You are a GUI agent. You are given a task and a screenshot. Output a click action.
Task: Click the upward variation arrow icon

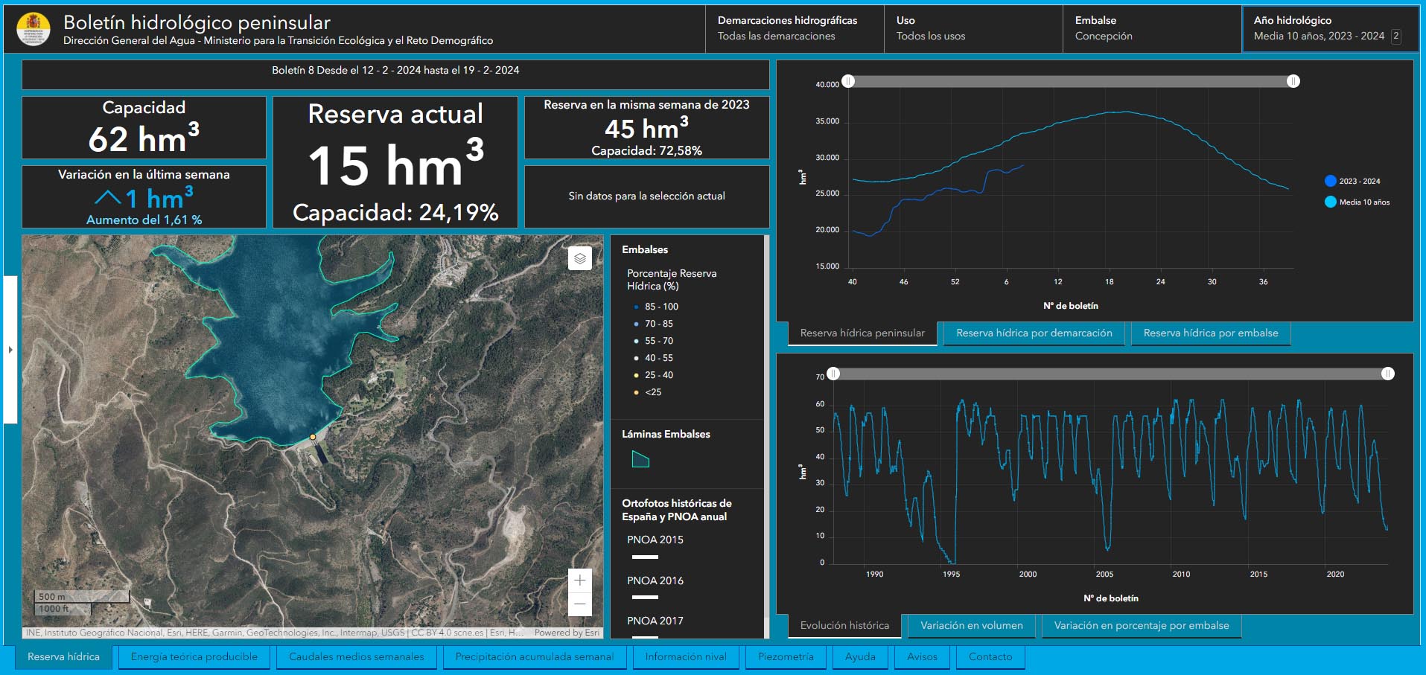click(108, 198)
